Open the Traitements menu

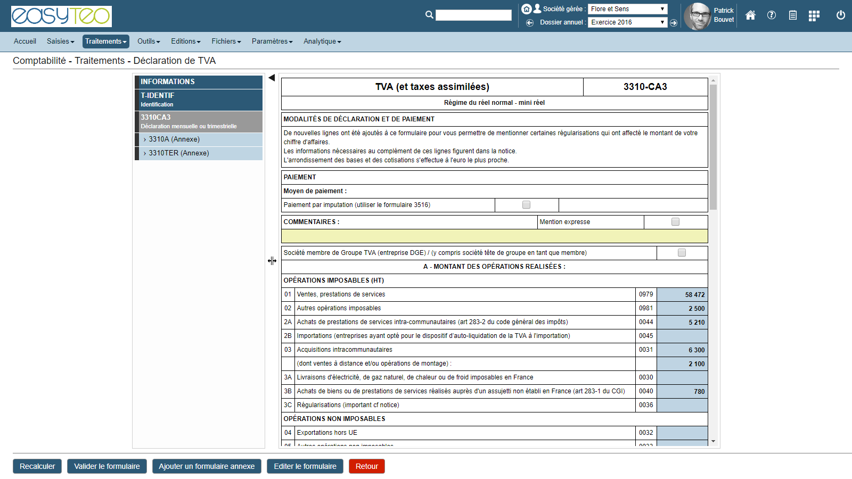click(105, 42)
